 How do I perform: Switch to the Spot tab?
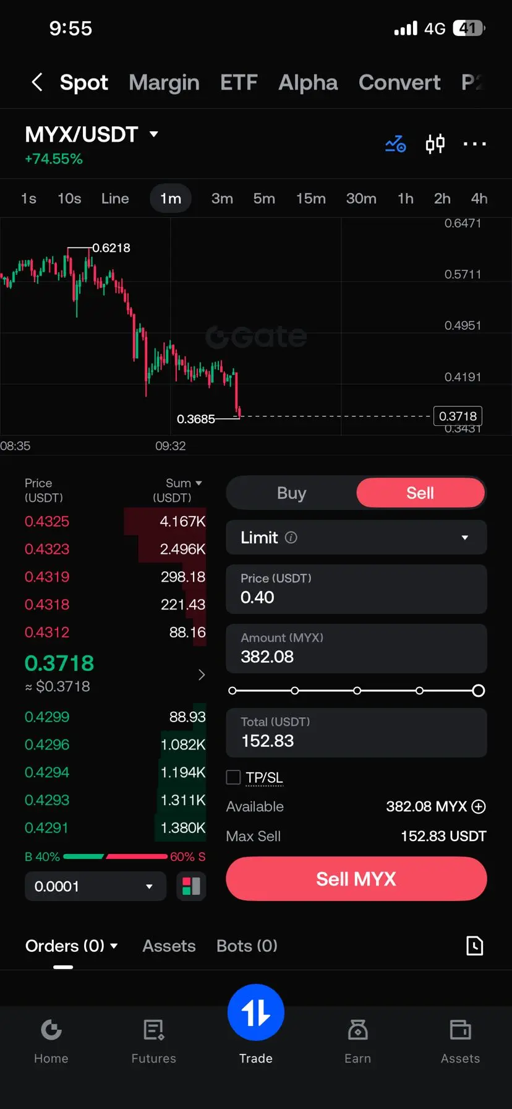[x=83, y=82]
